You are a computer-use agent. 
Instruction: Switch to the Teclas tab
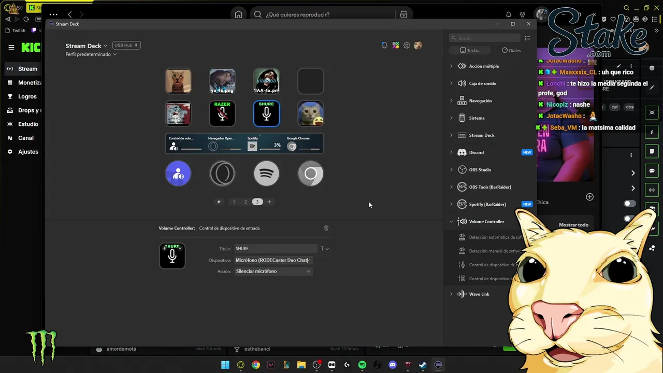click(470, 50)
